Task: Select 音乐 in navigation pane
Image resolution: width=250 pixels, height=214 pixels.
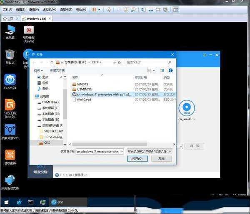Action: [43, 89]
